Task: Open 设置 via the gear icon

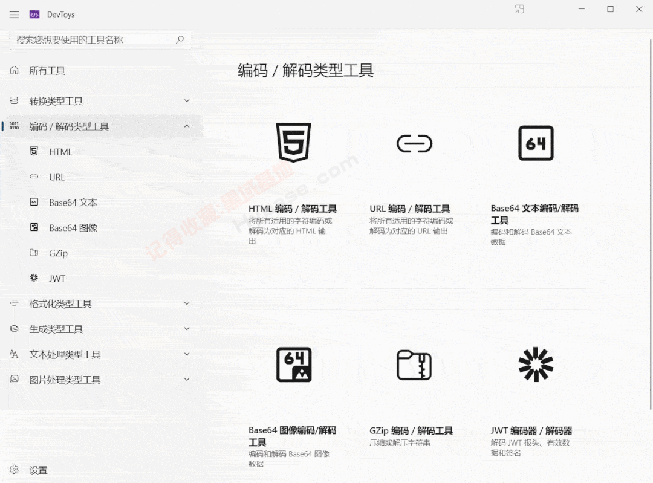Action: coord(14,470)
